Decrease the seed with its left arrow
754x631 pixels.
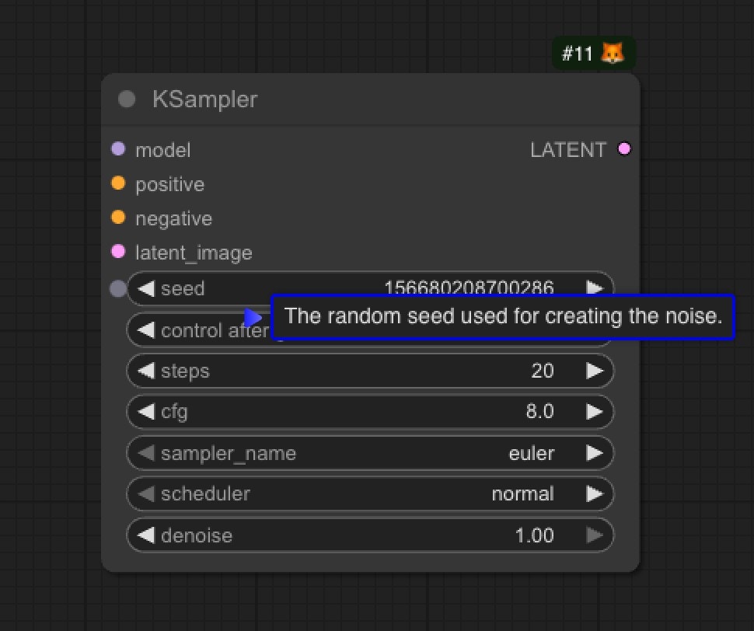pyautogui.click(x=145, y=288)
